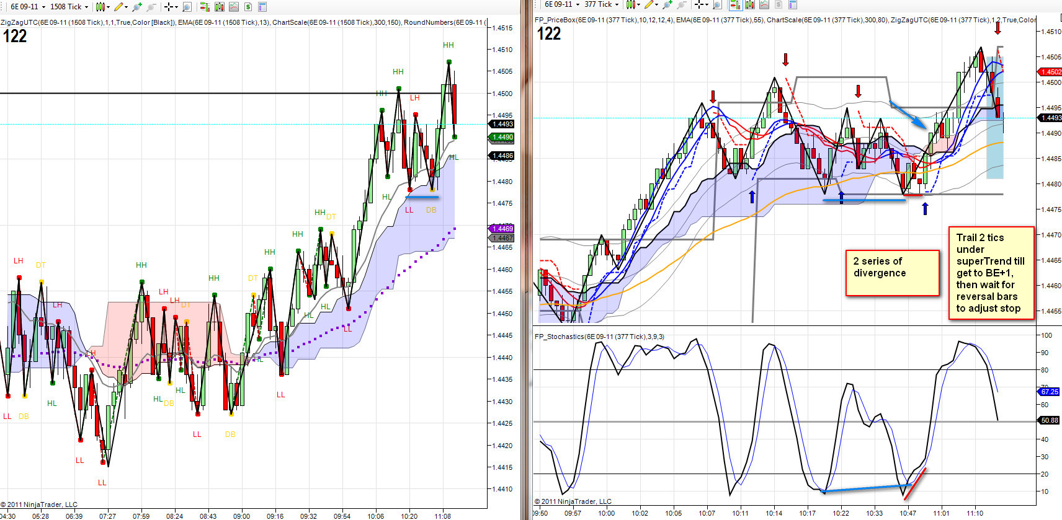Expand drawing tools arrow in 377 Tick chart

pyautogui.click(x=657, y=4)
